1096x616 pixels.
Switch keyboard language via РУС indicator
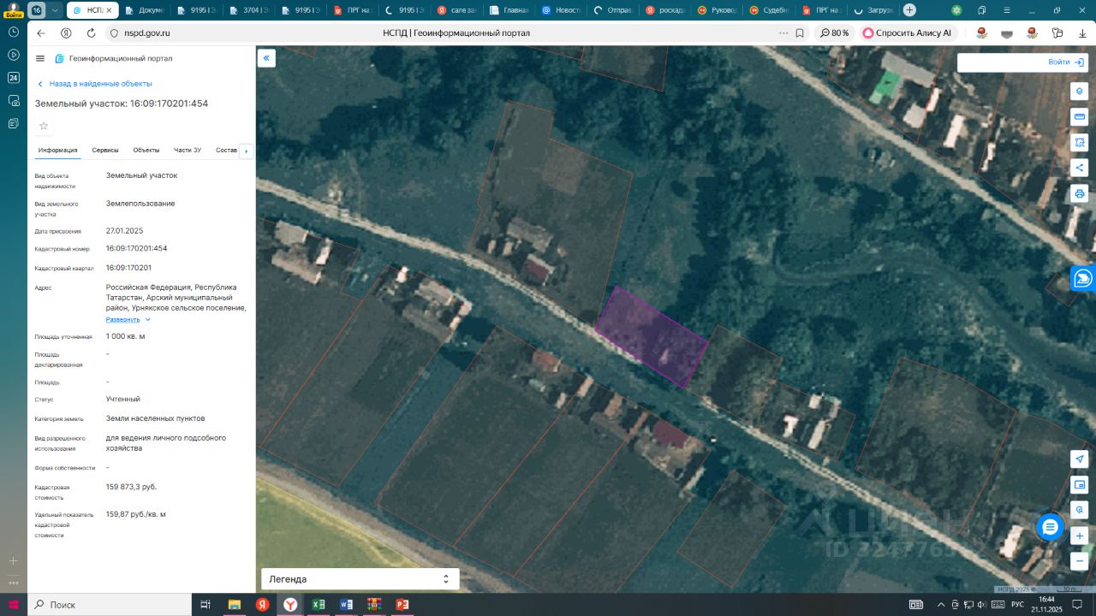(x=1017, y=604)
